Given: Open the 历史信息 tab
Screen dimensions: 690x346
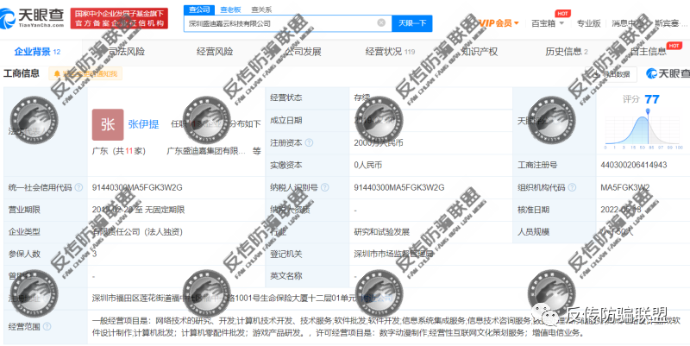Looking at the screenshot, I should click(x=567, y=52).
